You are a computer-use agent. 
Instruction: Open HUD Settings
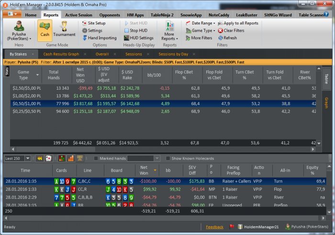[139, 38]
